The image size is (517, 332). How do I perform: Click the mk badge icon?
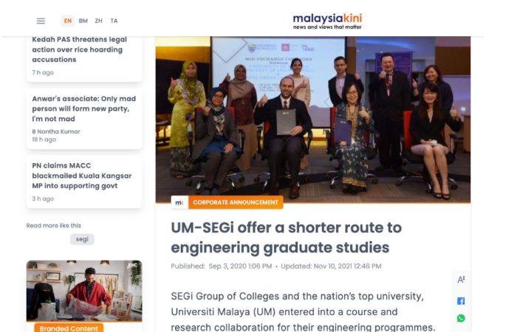179,202
